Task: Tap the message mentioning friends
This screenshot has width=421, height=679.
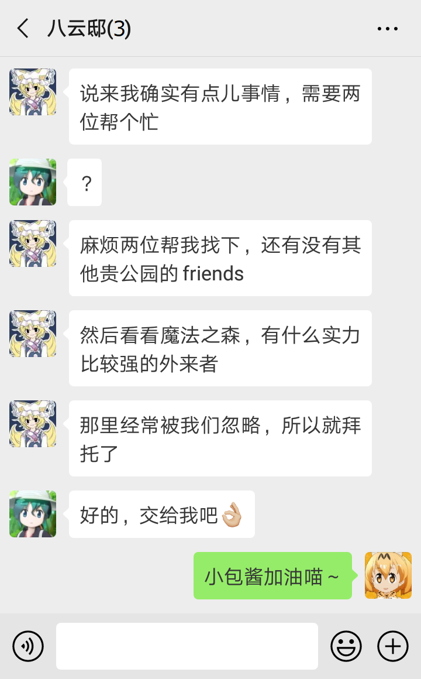Action: (x=220, y=258)
